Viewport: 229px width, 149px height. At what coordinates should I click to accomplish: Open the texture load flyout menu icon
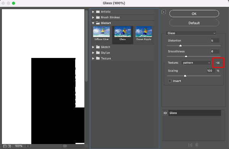pyautogui.click(x=218, y=63)
